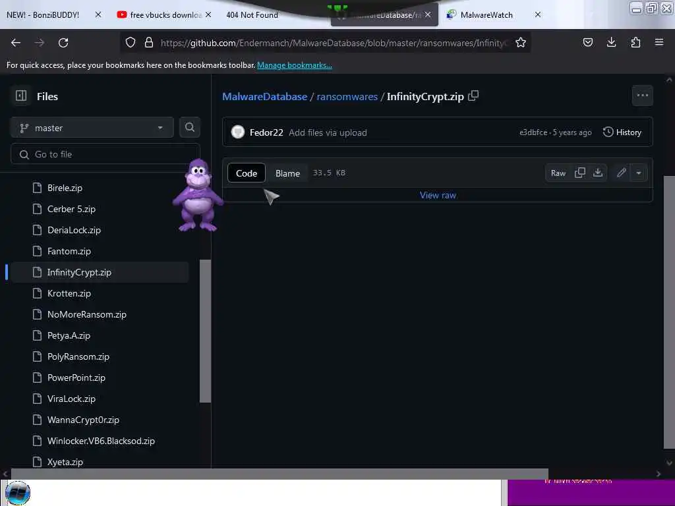Image resolution: width=675 pixels, height=506 pixels.
Task: Bookmark this page with the star icon
Action: coord(521,42)
